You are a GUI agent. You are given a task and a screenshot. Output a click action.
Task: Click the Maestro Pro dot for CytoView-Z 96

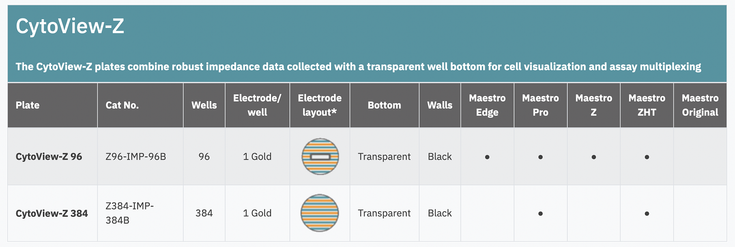pos(540,157)
